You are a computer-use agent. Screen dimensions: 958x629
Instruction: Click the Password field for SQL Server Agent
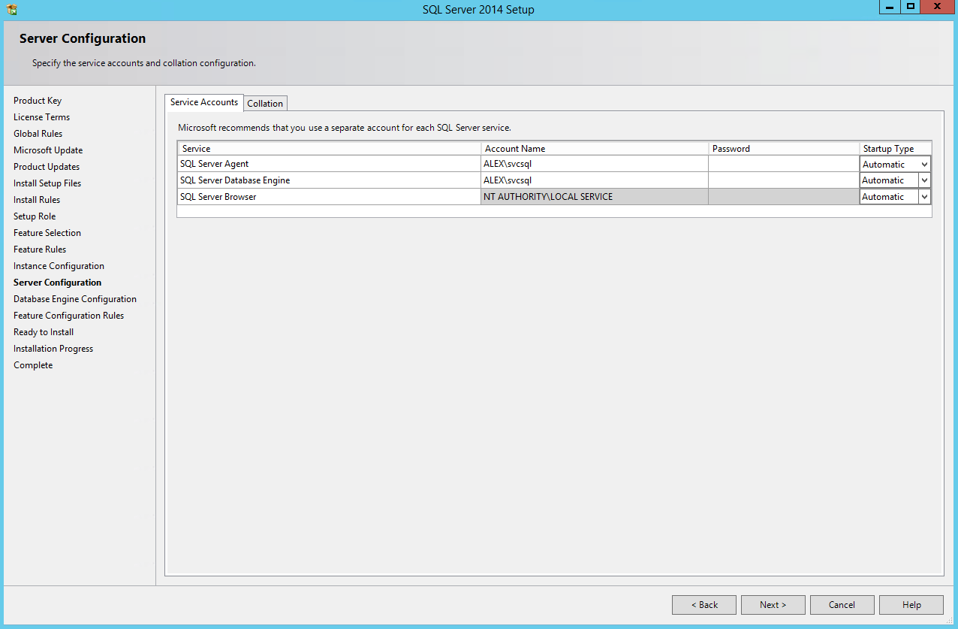[x=783, y=163]
